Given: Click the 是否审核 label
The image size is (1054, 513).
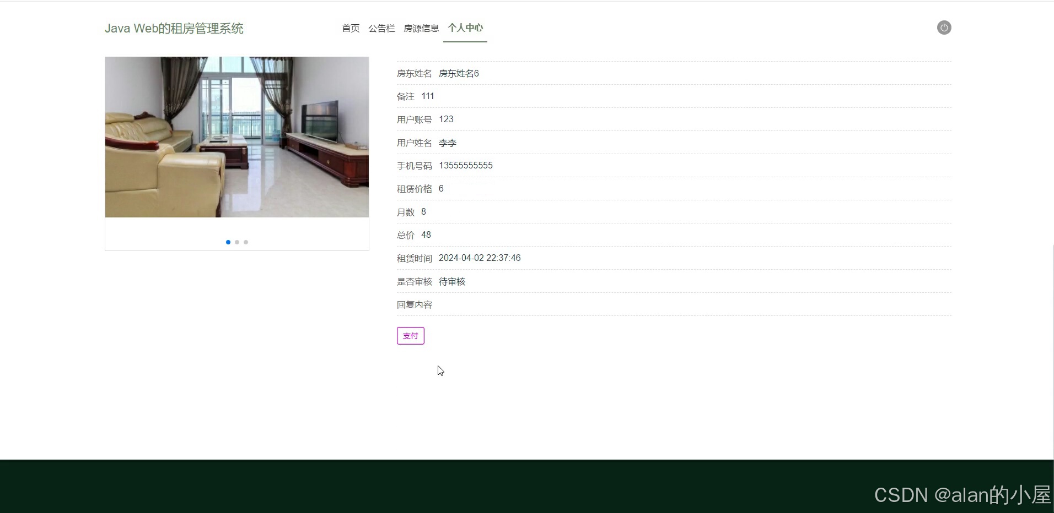Looking at the screenshot, I should tap(415, 281).
